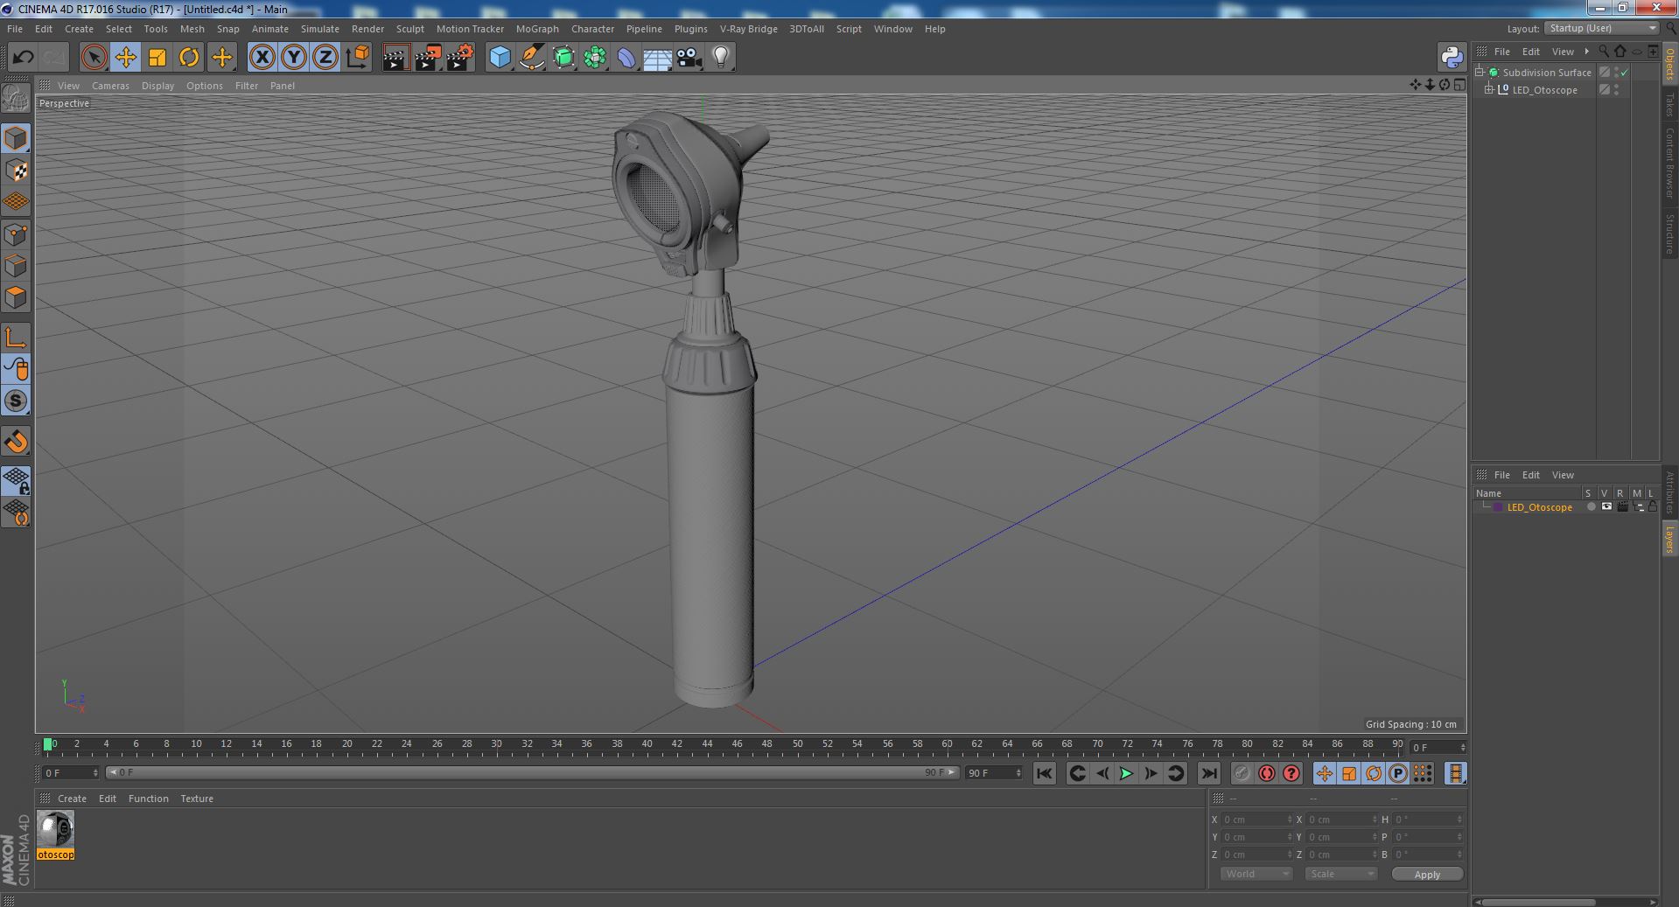Select the Scale tool
This screenshot has width=1679, height=907.
pos(157,58)
